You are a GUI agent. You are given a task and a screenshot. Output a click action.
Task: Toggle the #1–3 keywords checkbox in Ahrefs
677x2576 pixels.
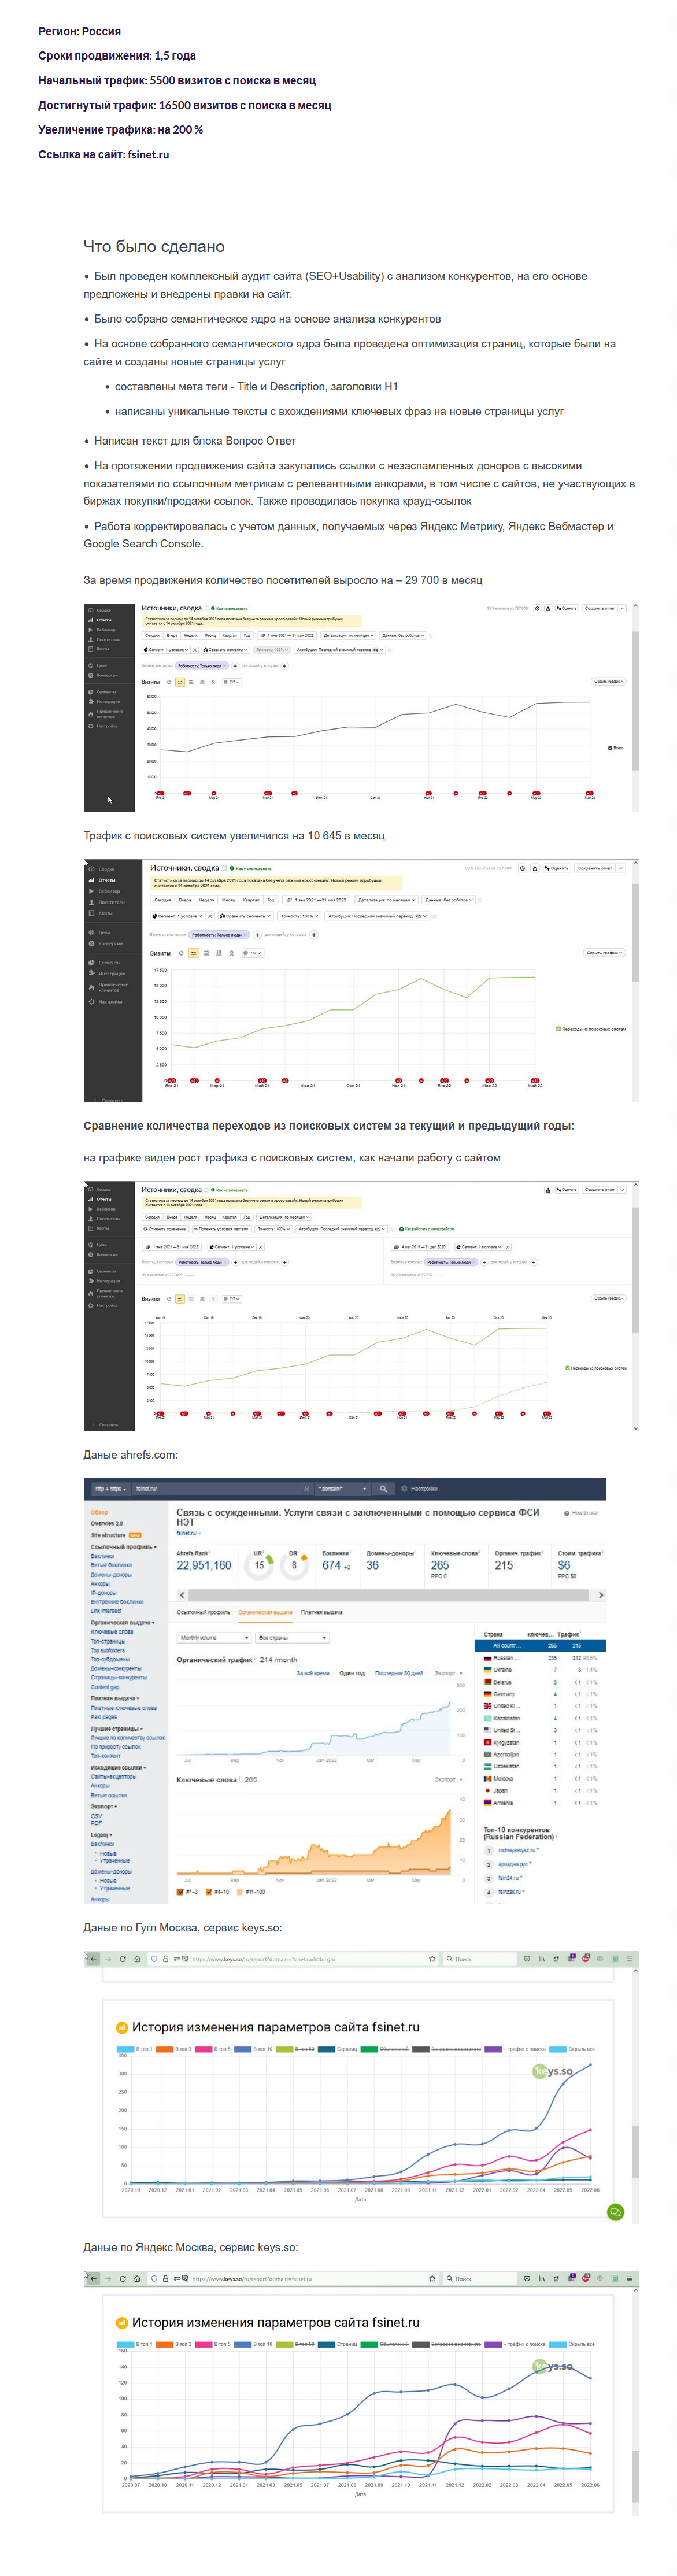(180, 1892)
